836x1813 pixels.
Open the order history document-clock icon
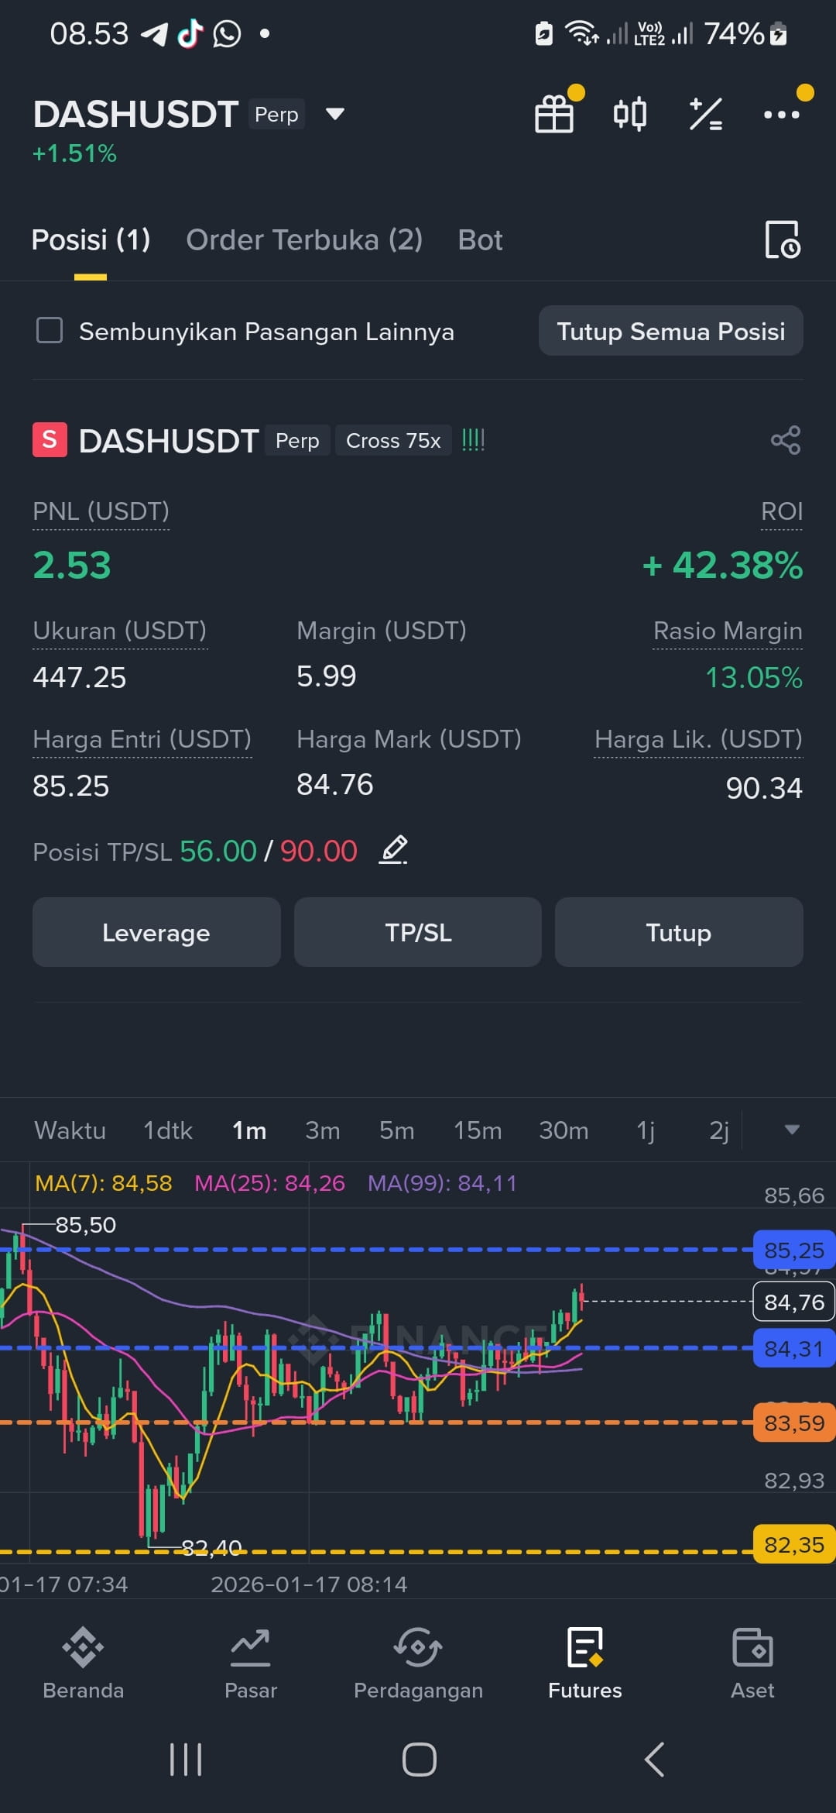click(783, 239)
